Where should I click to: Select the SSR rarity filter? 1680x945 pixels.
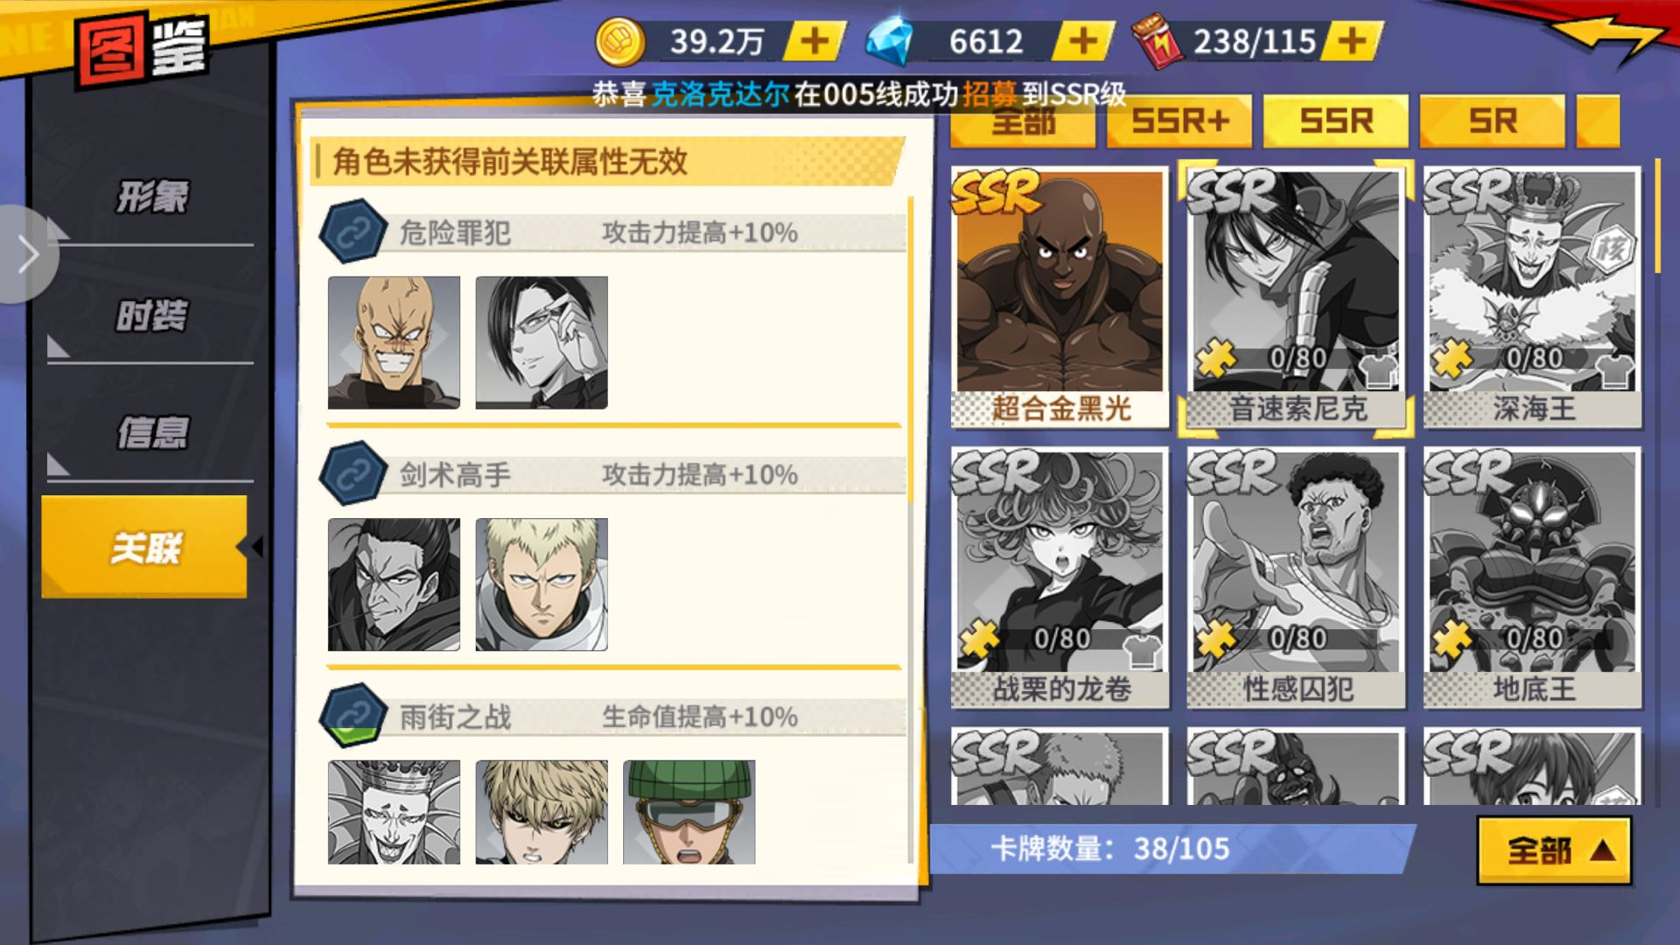tap(1335, 121)
